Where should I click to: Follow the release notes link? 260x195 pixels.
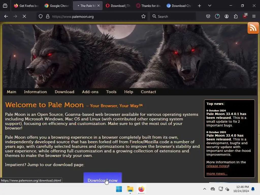point(217,166)
